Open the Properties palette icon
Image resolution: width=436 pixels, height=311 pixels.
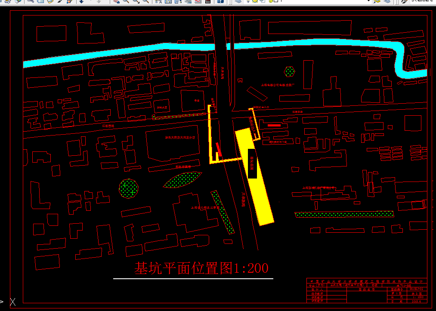[x=158, y=1]
